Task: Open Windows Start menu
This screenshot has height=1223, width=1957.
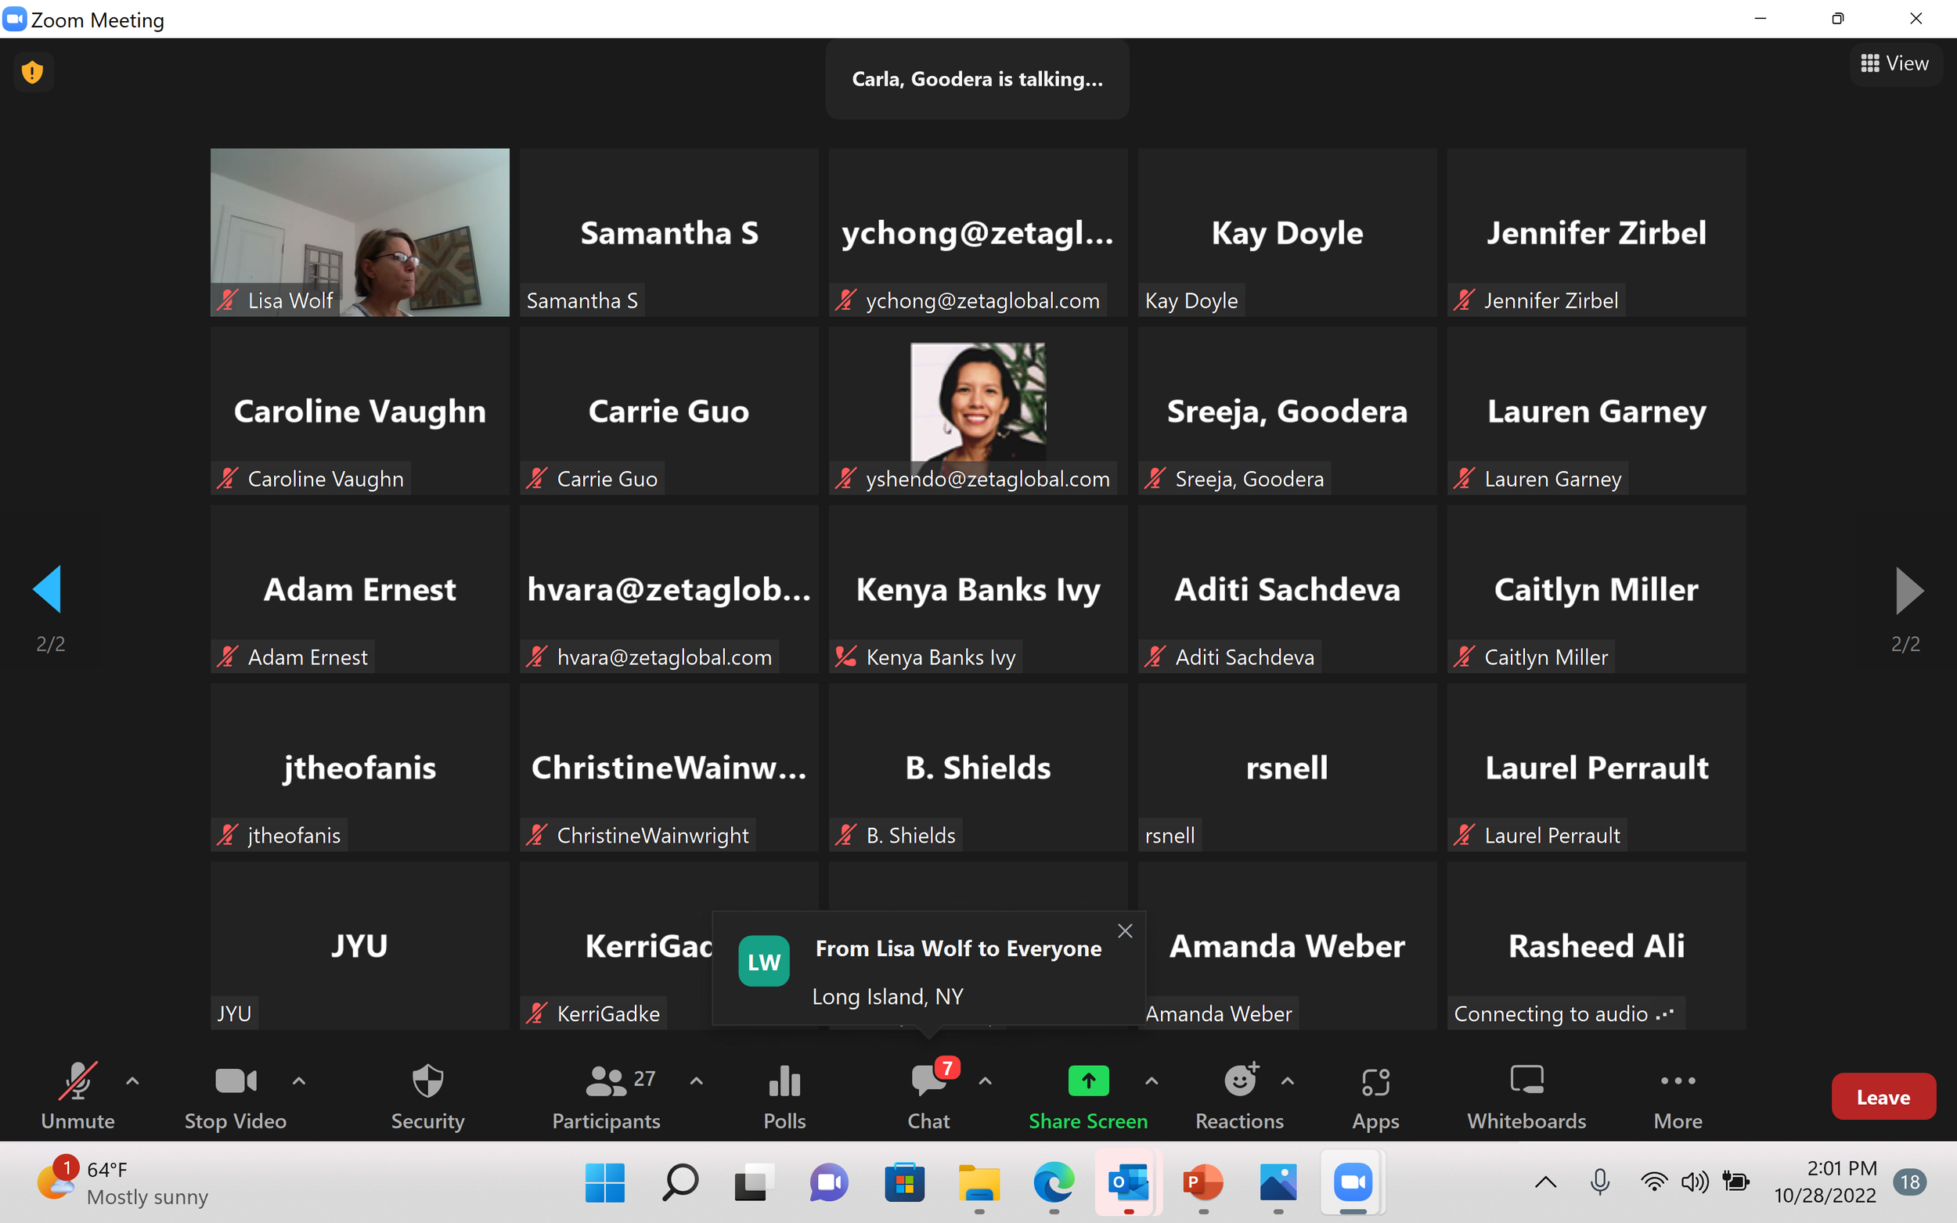Action: 604,1182
